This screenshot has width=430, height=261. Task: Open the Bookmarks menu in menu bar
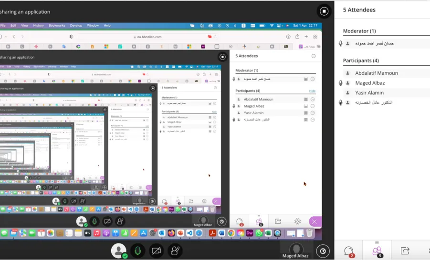[x=57, y=25]
